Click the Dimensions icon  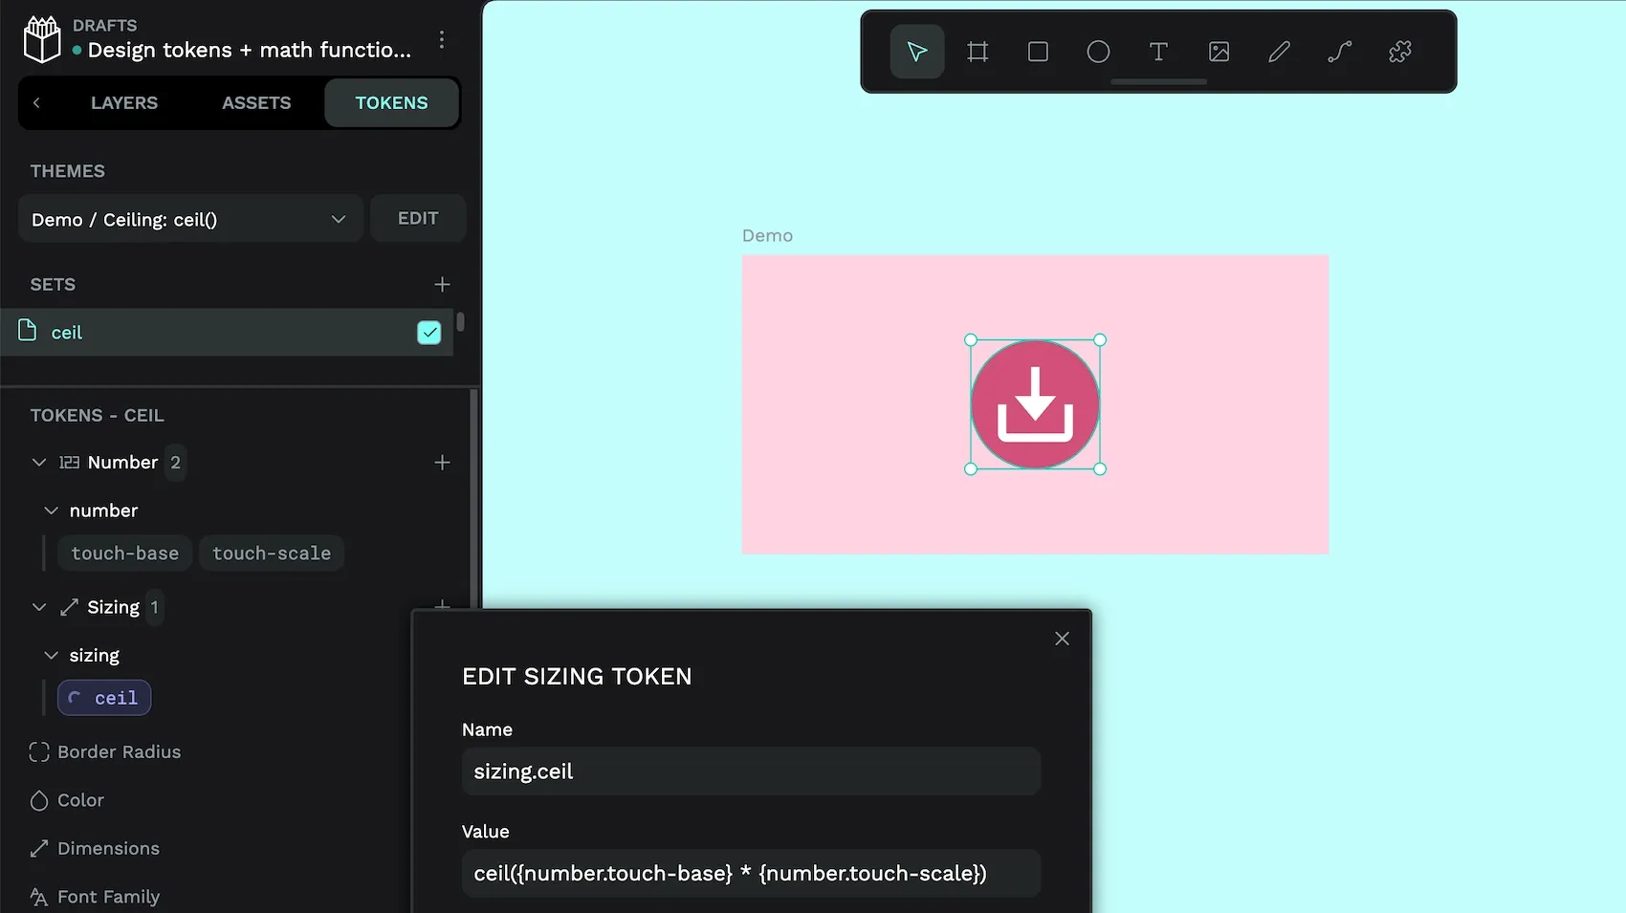(x=39, y=849)
